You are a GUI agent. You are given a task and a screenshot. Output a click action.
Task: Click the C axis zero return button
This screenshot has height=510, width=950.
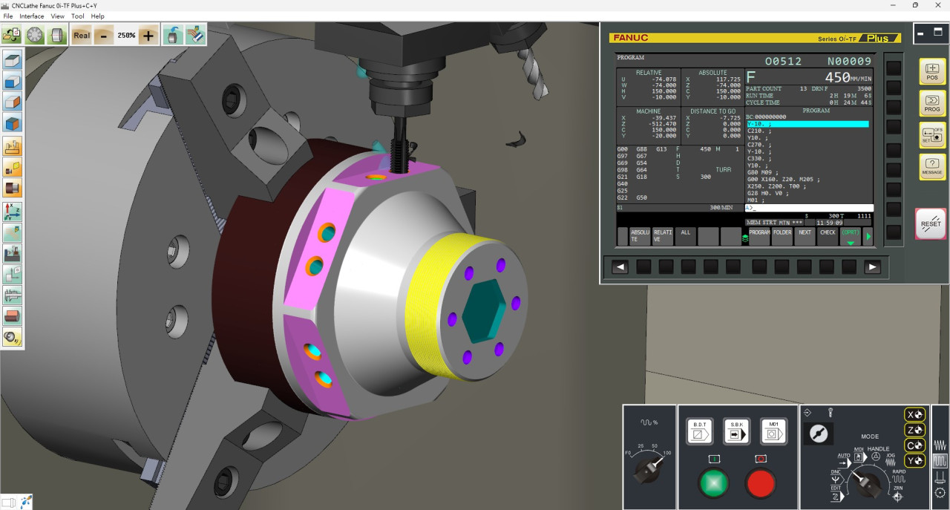pos(915,445)
